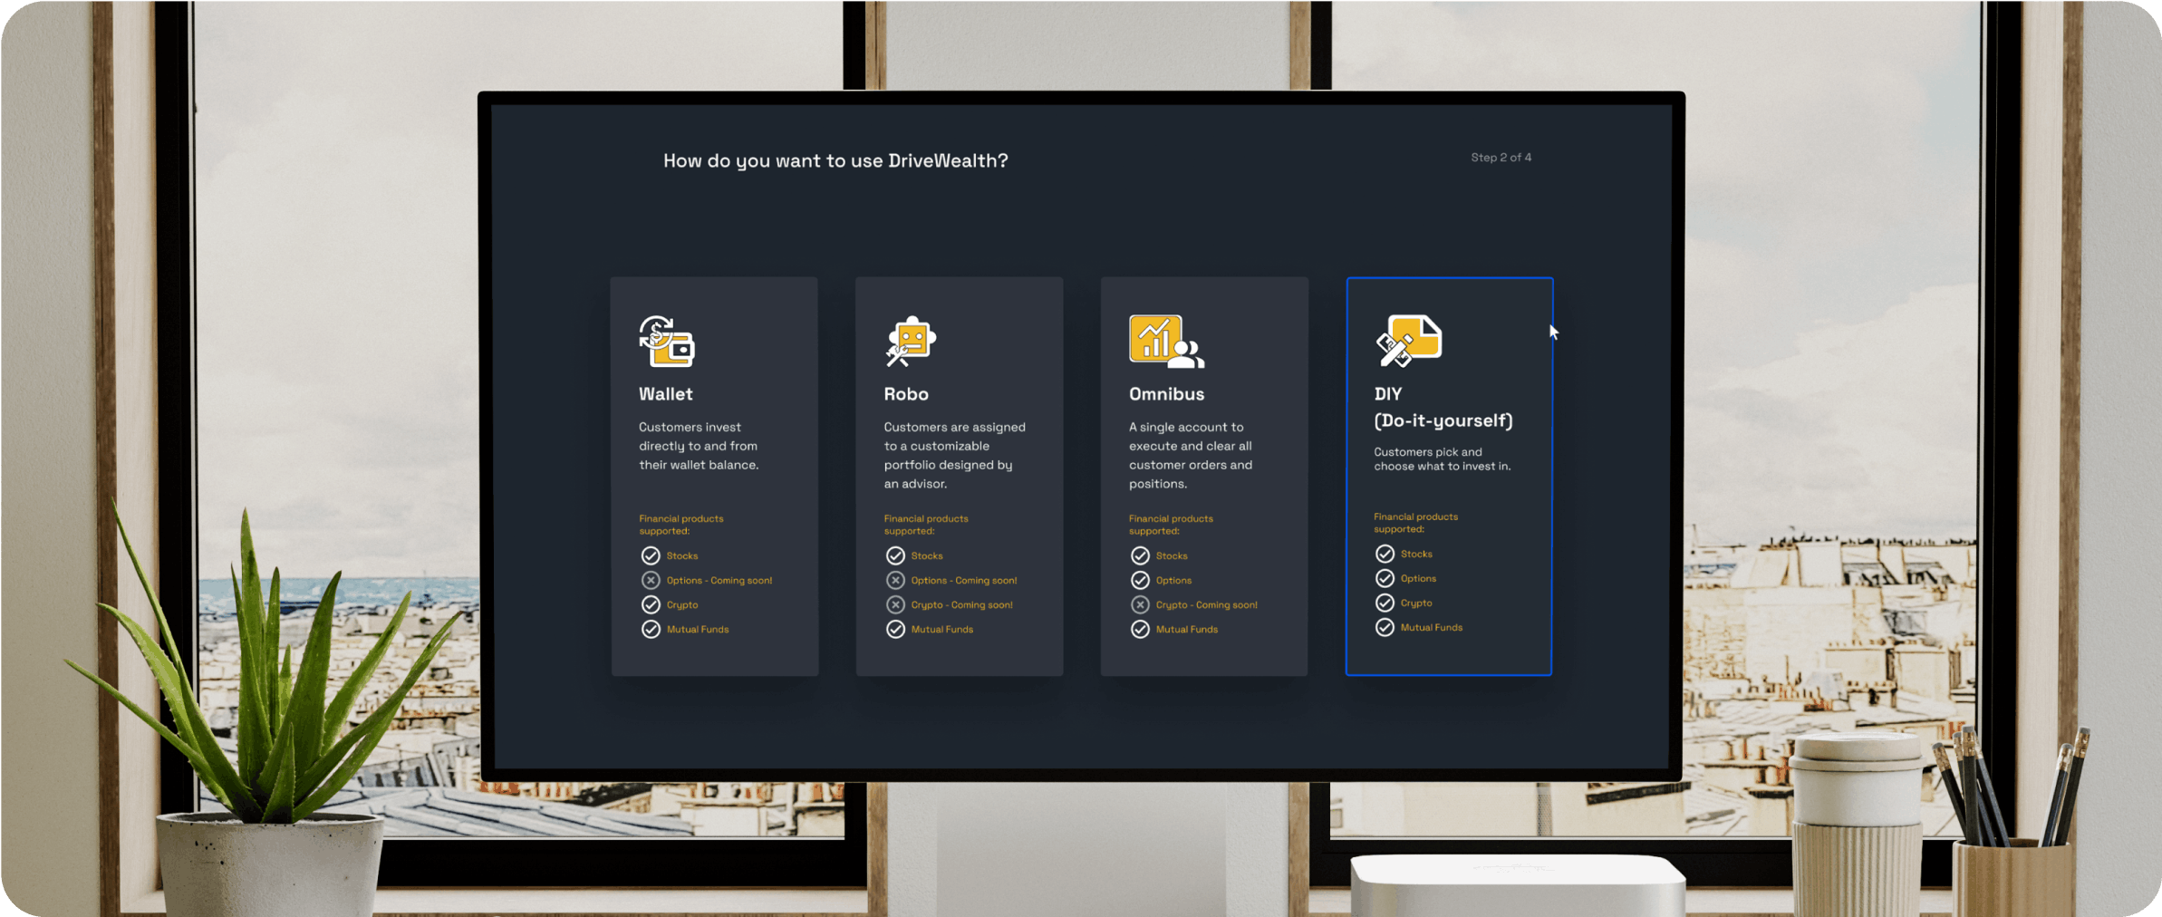Click 'Financial products supported:' in Robo card

(926, 525)
